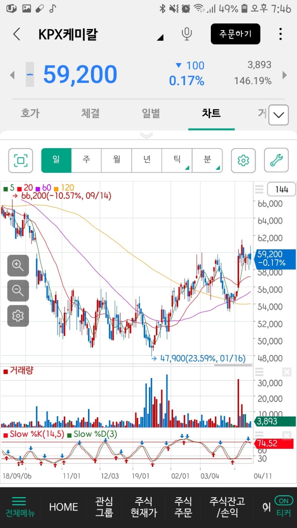Open price panel hamburger menu icon

[x=259, y=190]
